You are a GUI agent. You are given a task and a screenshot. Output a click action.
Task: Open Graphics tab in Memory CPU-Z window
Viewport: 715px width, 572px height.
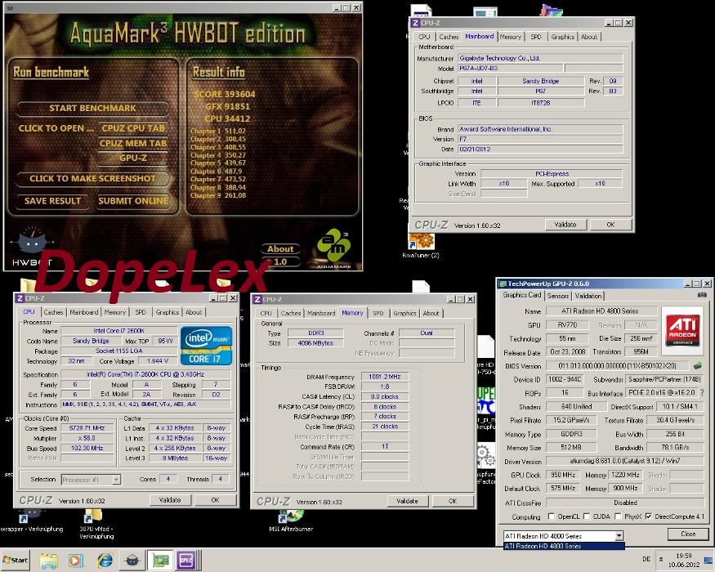click(x=405, y=313)
